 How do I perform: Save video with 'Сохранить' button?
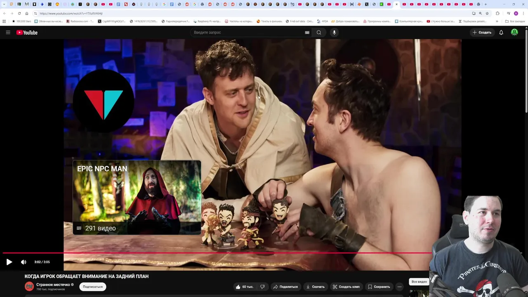379,287
